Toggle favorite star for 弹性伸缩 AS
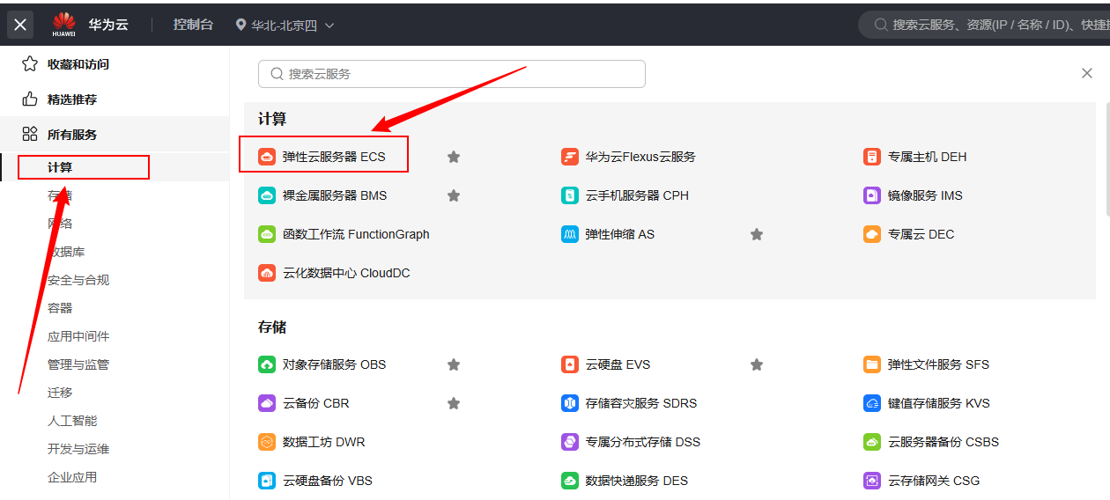 coord(757,234)
